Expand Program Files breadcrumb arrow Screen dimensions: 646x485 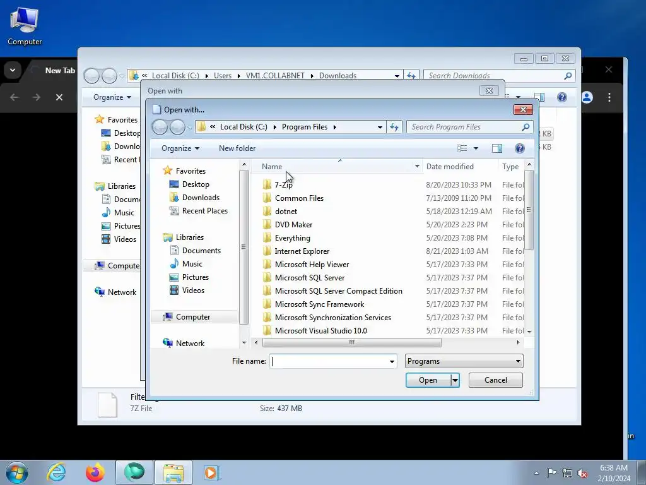[334, 127]
